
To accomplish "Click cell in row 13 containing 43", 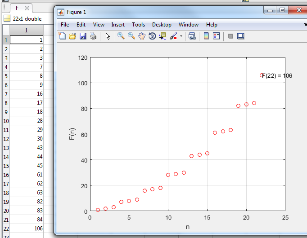I will point(27,148).
